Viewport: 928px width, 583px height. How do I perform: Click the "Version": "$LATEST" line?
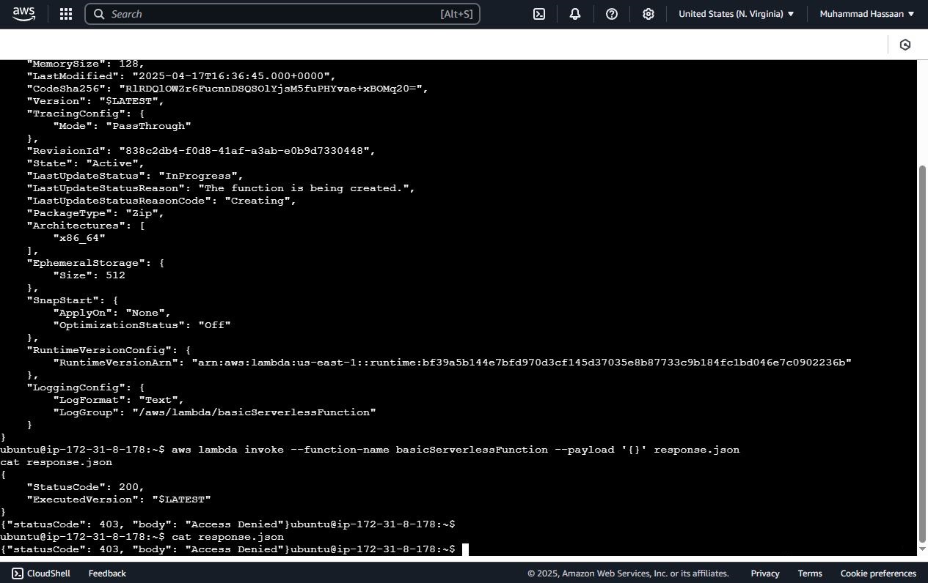(95, 101)
